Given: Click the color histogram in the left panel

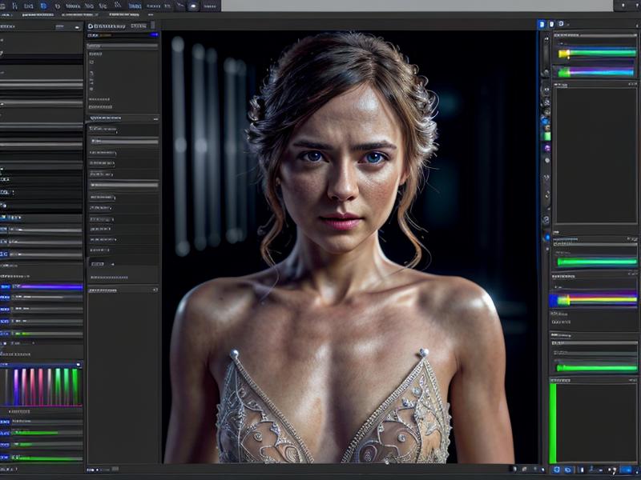Looking at the screenshot, I should (x=42, y=387).
